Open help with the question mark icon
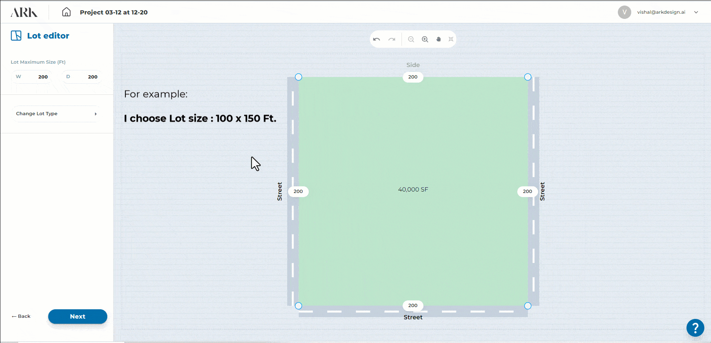Viewport: 711px width, 343px height. pyautogui.click(x=695, y=328)
